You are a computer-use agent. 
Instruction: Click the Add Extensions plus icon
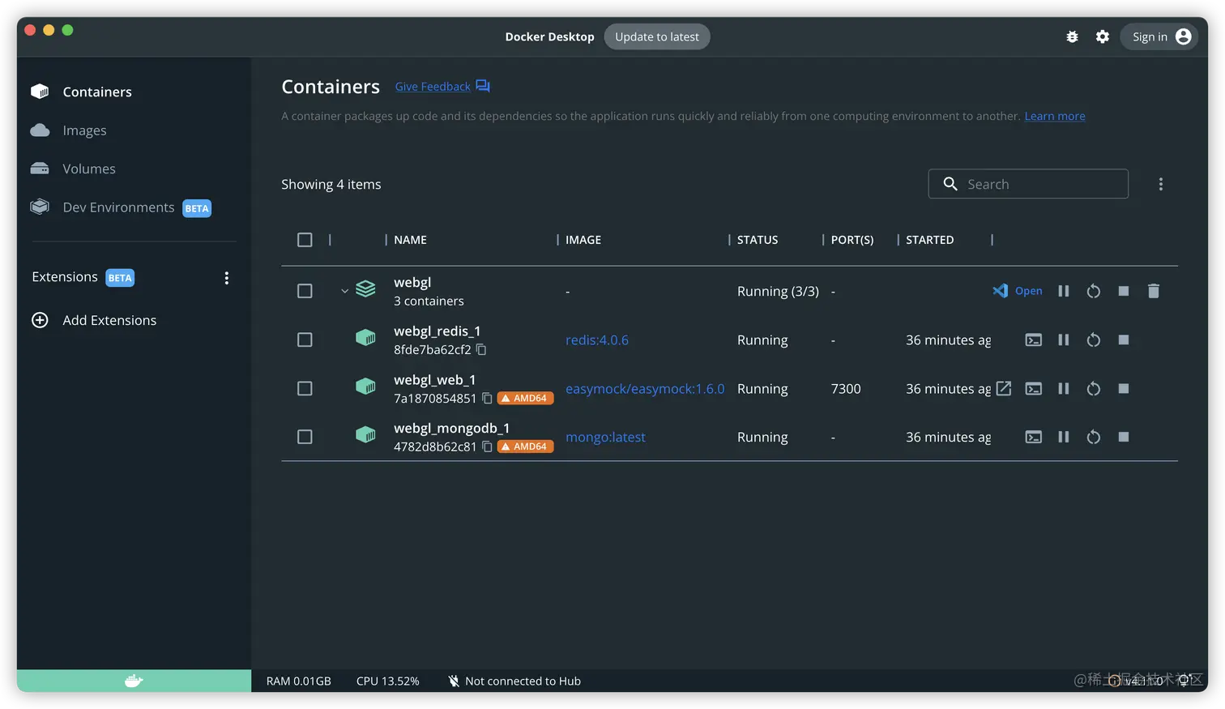[40, 320]
